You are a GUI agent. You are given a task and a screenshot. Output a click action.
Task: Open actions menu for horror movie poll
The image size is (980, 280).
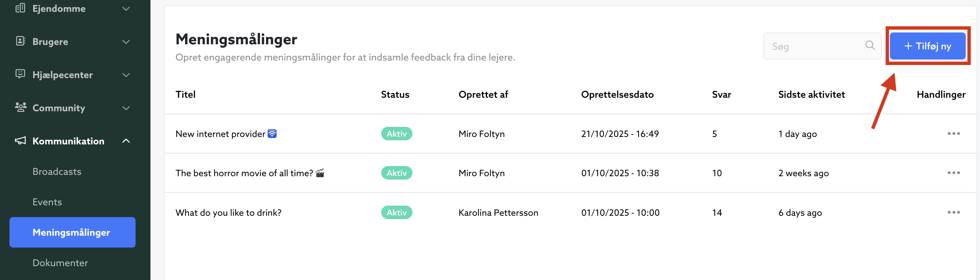[953, 173]
